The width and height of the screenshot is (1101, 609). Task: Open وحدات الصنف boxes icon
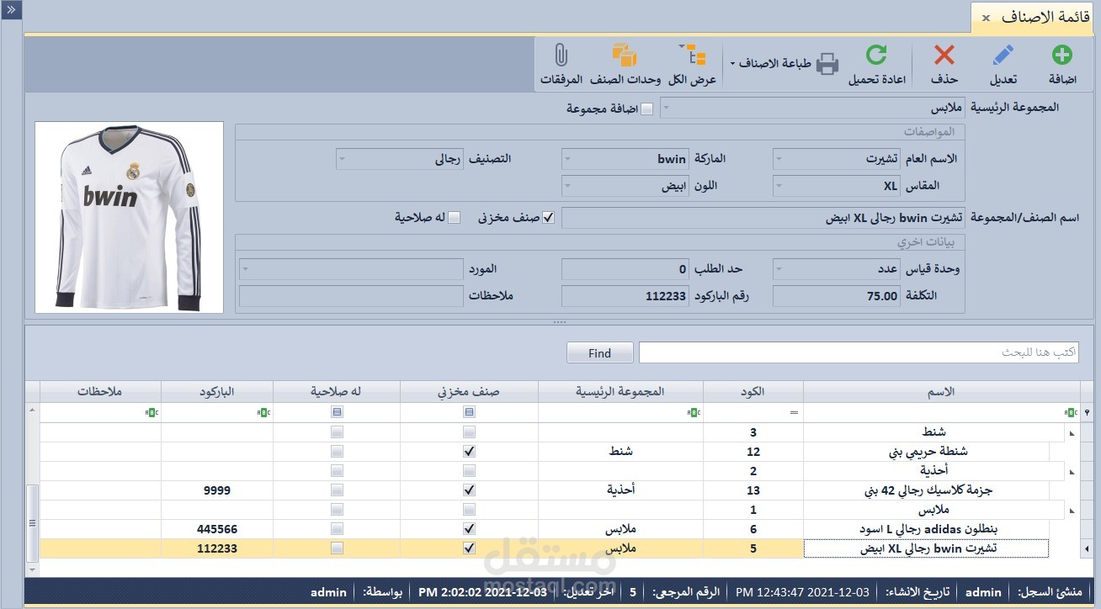624,56
